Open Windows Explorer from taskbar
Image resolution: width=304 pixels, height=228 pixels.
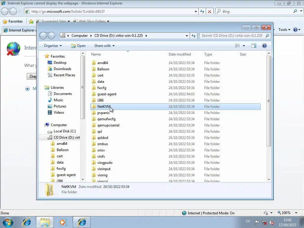pyautogui.click(x=45, y=222)
